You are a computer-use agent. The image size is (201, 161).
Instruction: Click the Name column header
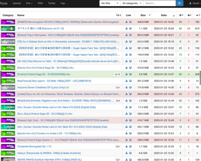(x=21, y=15)
